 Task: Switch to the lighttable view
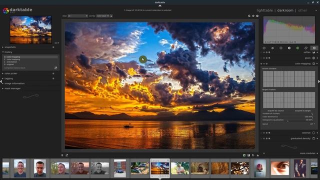(x=264, y=10)
